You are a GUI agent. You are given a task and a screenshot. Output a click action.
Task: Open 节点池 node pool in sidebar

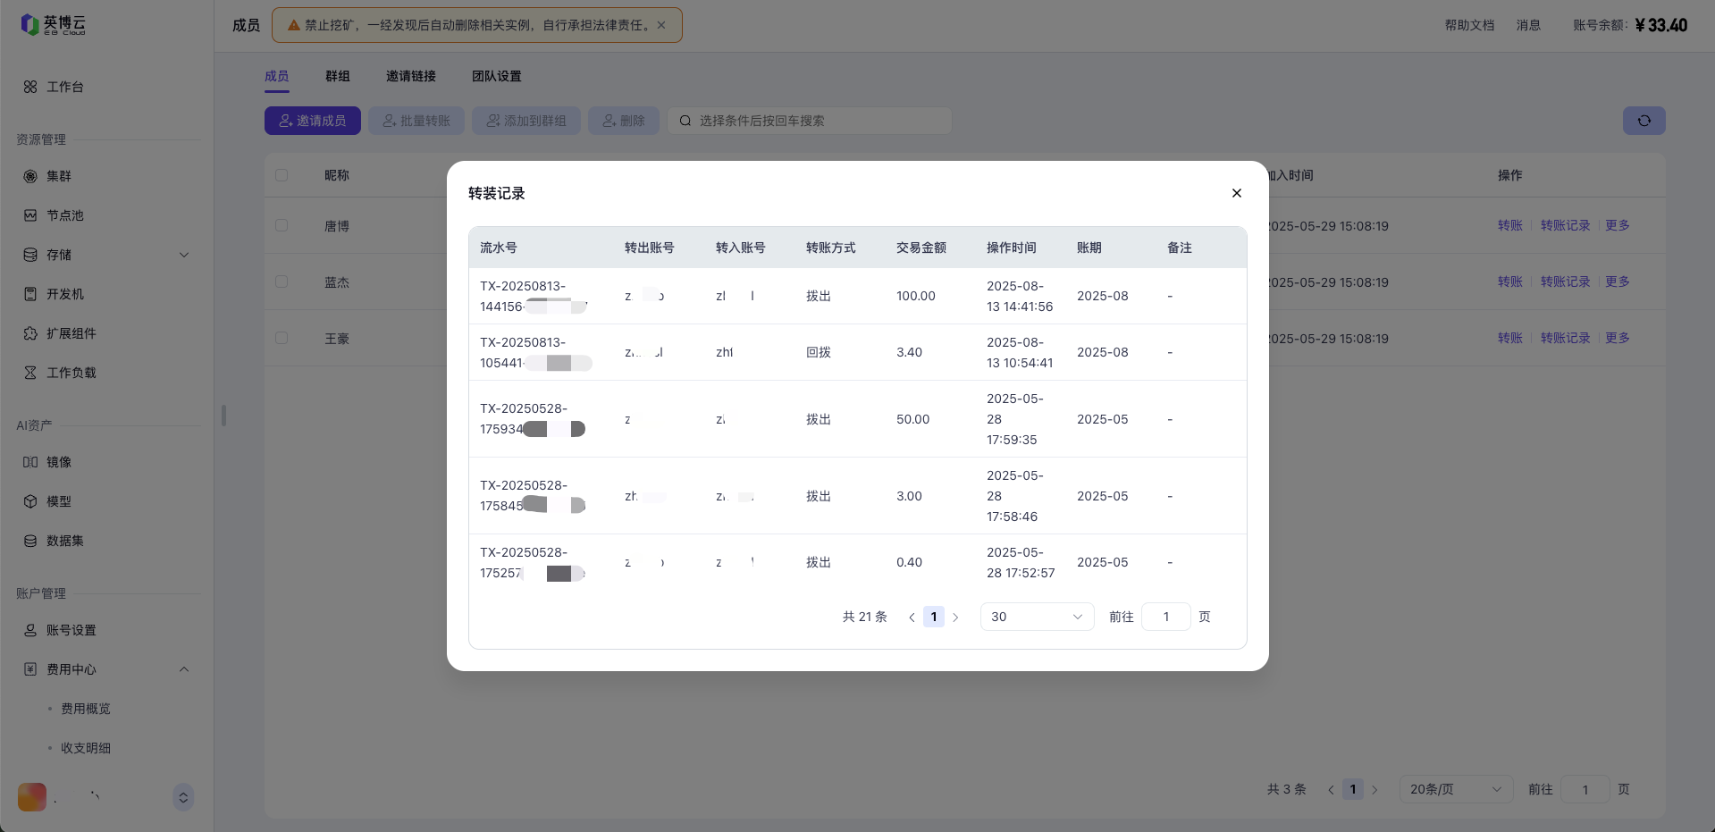pos(30,215)
